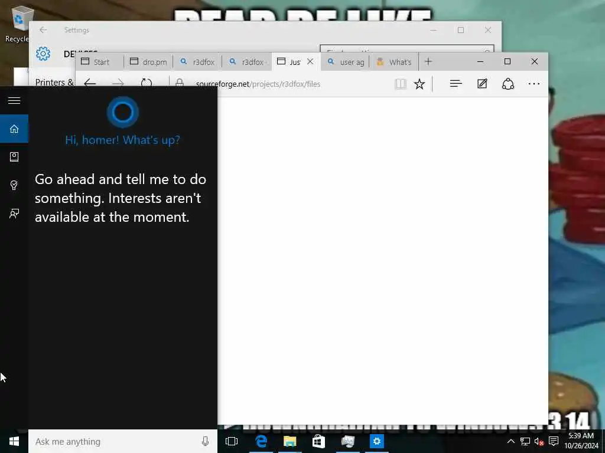Image resolution: width=605 pixels, height=453 pixels.
Task: Switch to the first r3dfox tab
Action: (197, 62)
